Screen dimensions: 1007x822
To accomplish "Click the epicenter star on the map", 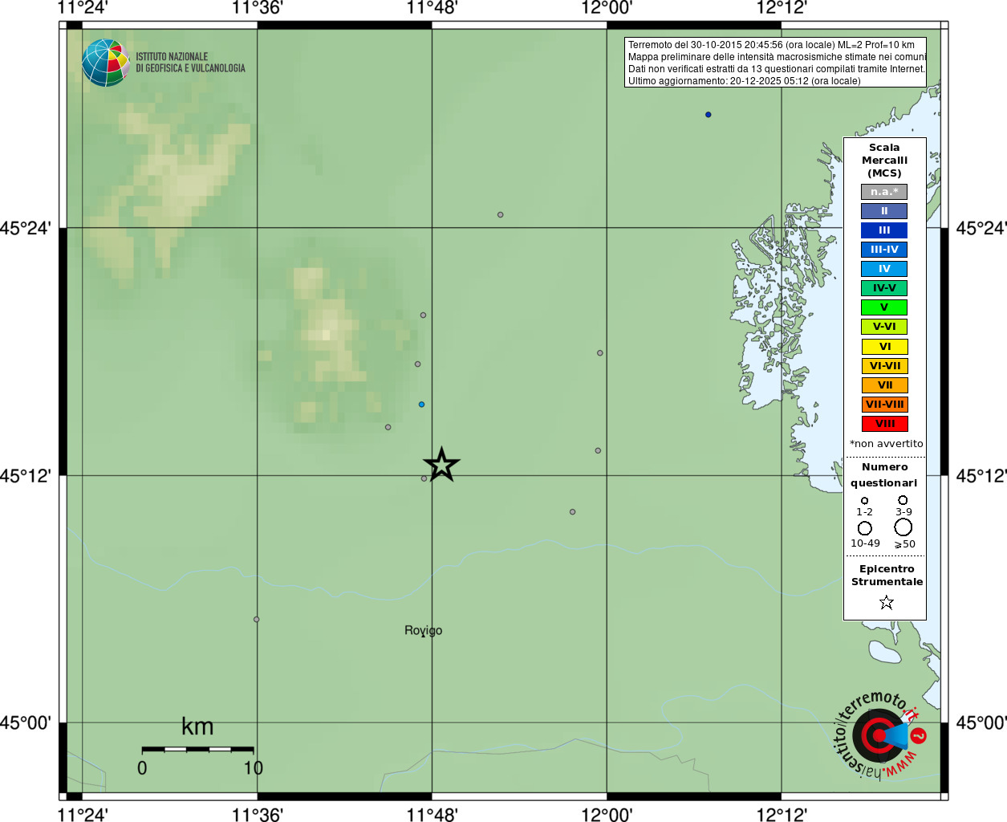I will click(441, 465).
